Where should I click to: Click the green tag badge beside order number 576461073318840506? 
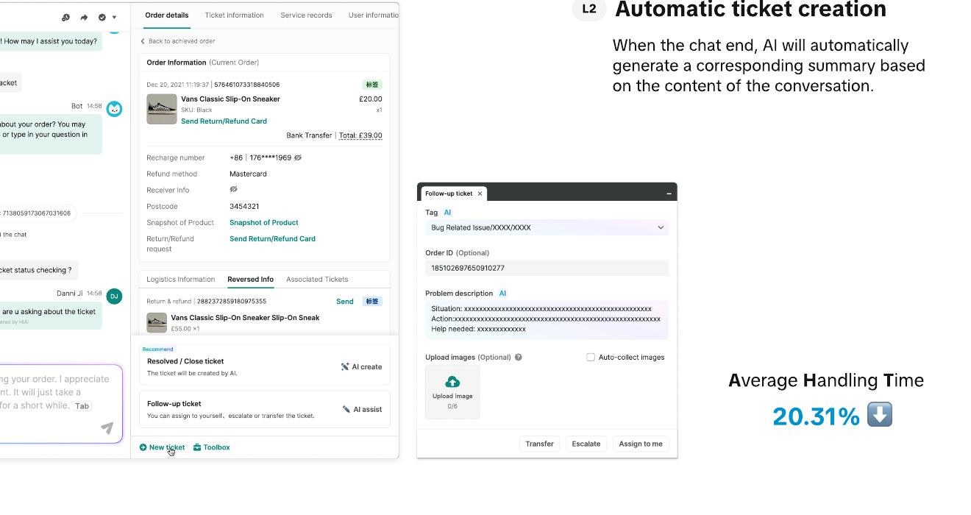(372, 85)
